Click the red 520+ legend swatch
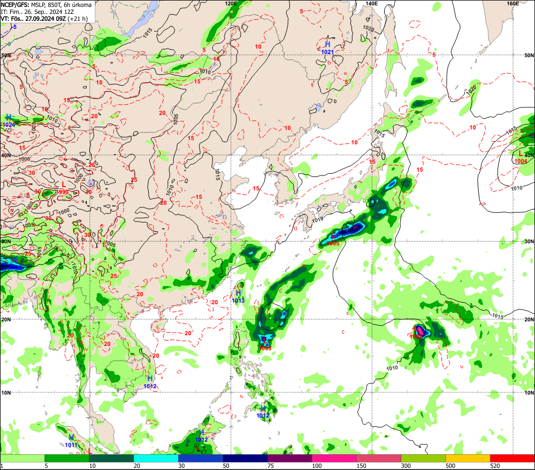The height and width of the screenshot is (470, 535). coord(513,458)
